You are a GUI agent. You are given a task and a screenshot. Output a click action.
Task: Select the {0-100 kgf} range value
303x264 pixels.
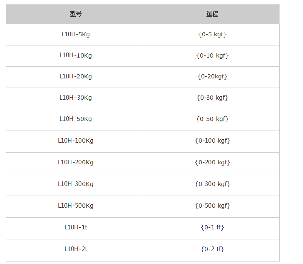click(212, 141)
